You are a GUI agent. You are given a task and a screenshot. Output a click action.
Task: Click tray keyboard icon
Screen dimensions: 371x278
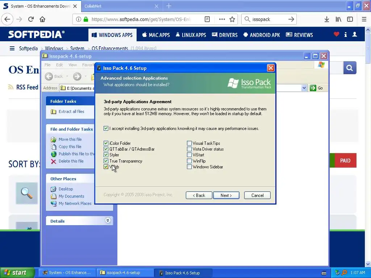pos(324,273)
